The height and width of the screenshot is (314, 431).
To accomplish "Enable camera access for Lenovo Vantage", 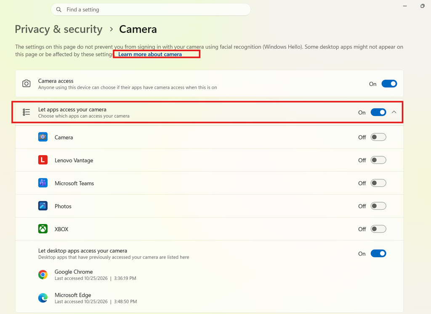I will point(378,160).
